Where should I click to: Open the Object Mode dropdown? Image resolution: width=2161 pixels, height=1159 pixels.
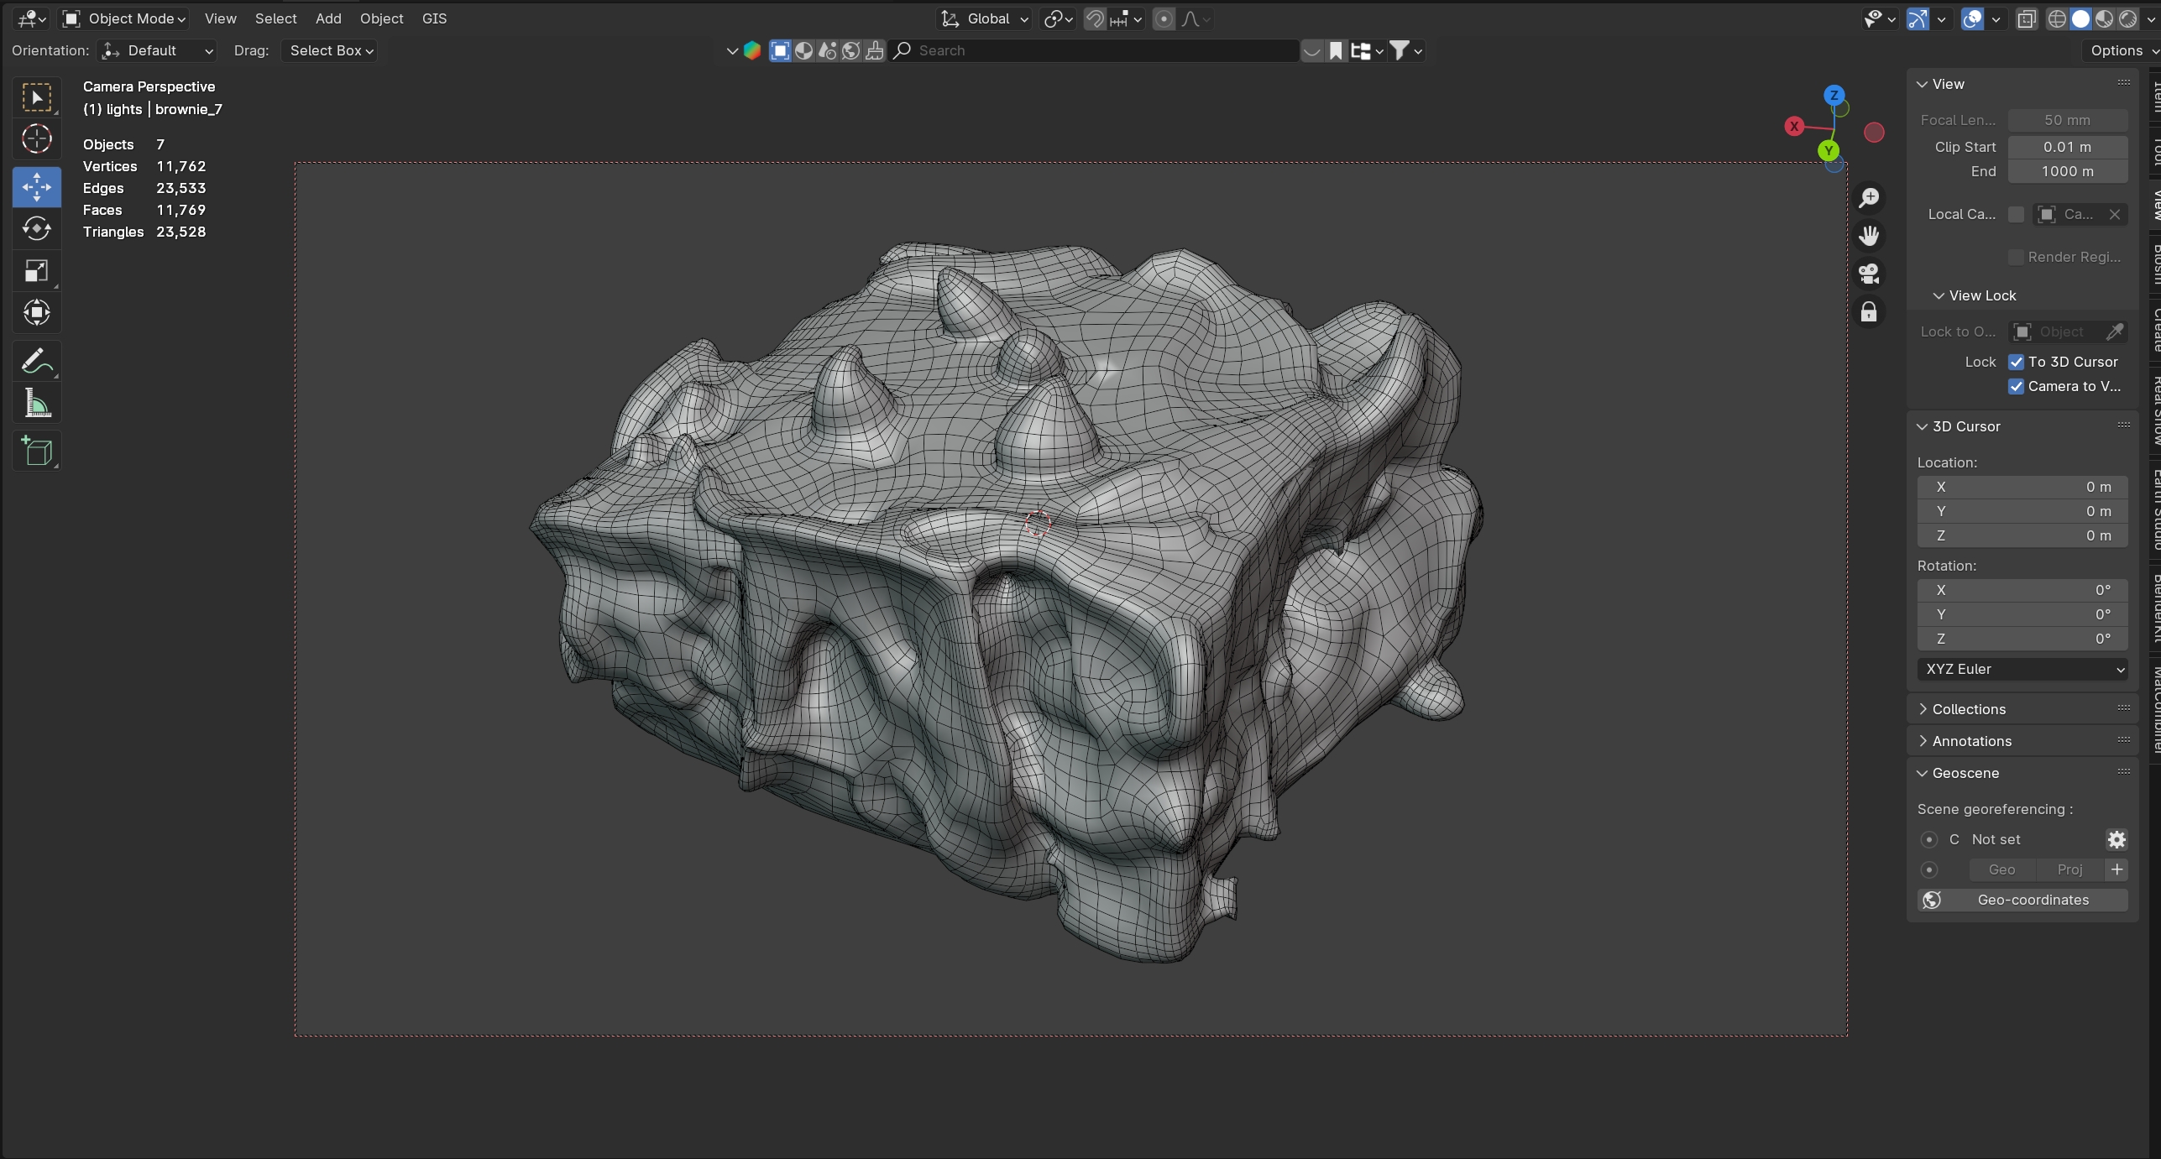pos(125,18)
